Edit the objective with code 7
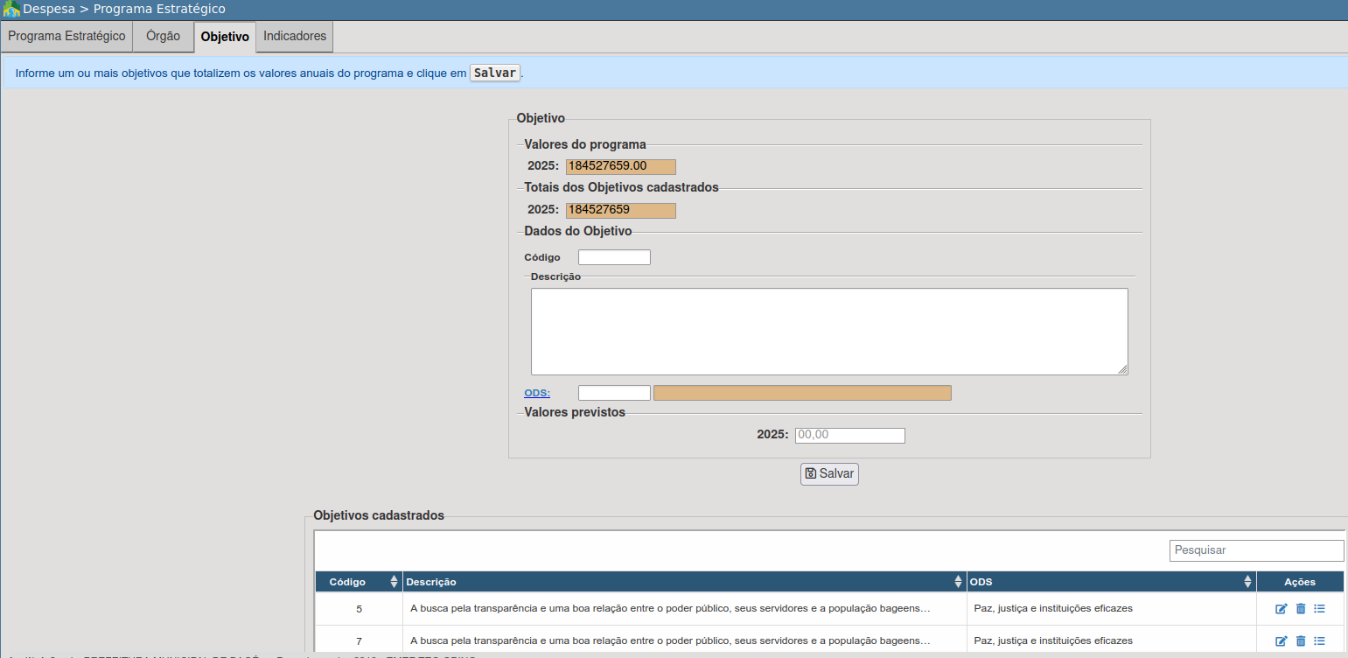The image size is (1348, 658). 1282,640
